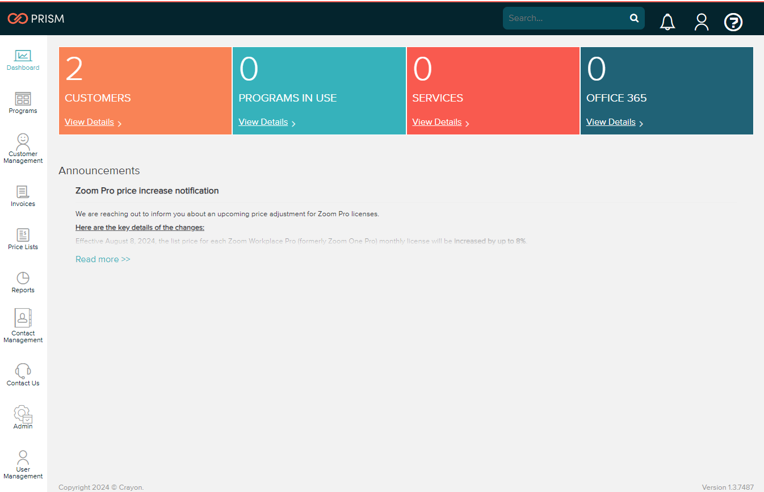Open the user profile icon in header
The height and width of the screenshot is (492, 764).
pyautogui.click(x=702, y=22)
